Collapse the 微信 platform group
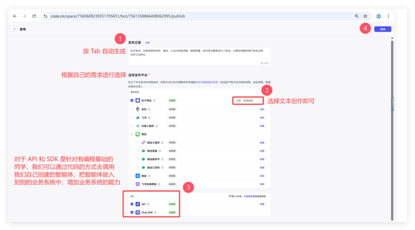The width and height of the screenshot is (415, 230). [132, 134]
